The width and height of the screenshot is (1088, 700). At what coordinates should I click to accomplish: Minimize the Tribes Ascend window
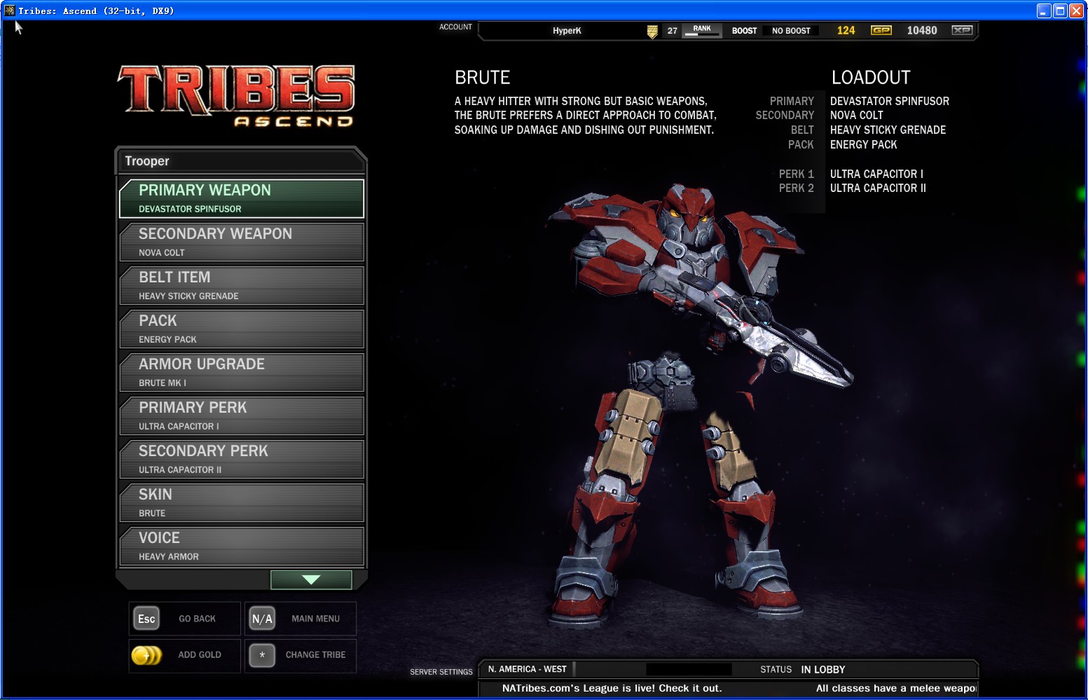tap(1044, 11)
